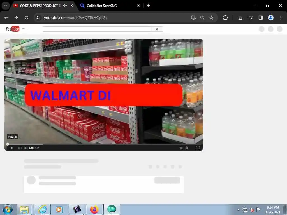
Task: Reload the YouTube page
Action: pos(26,18)
